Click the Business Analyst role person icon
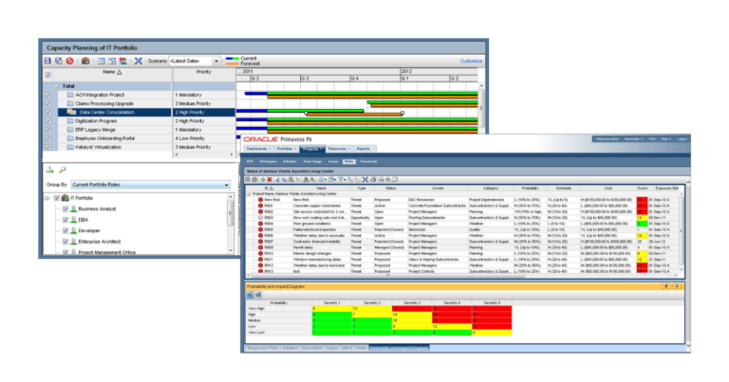Screen dimensions: 729x382 coord(73,209)
